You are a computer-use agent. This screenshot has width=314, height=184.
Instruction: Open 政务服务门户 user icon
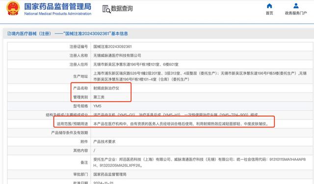click(296, 6)
